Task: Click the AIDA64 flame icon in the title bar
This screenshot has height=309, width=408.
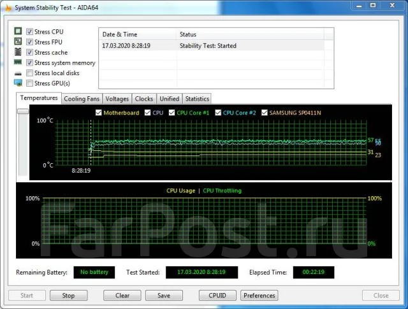Action: (8, 8)
